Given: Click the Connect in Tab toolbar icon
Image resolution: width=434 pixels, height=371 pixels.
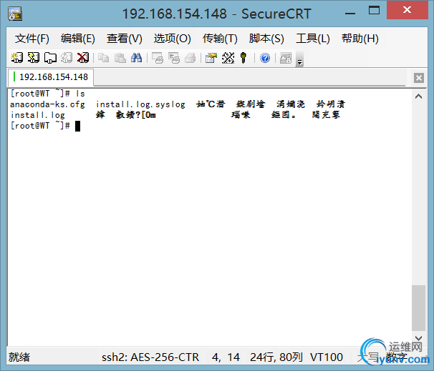Looking at the screenshot, I should [50, 58].
